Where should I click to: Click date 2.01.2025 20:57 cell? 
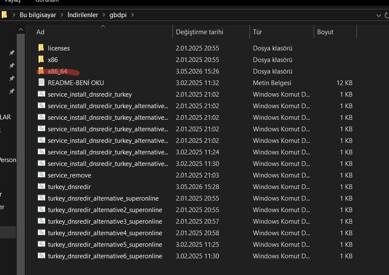click(197, 222)
